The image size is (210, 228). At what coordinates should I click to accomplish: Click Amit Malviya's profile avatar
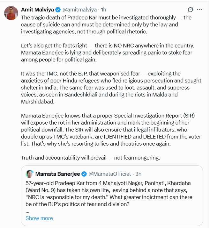[x=11, y=13]
